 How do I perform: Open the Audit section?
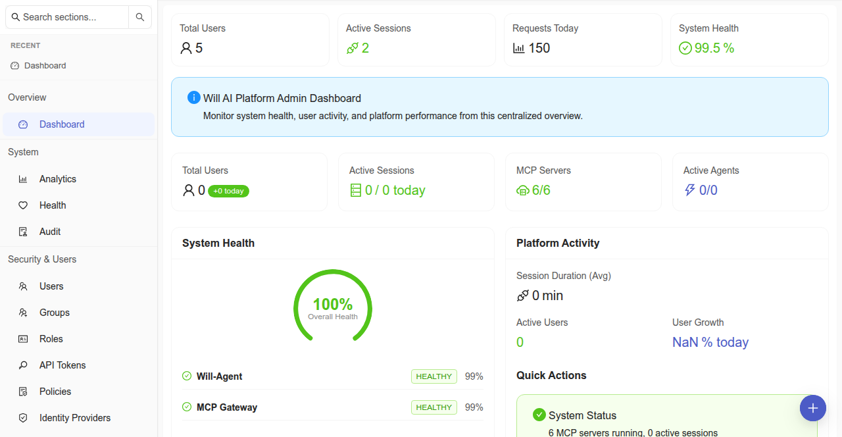point(79,232)
